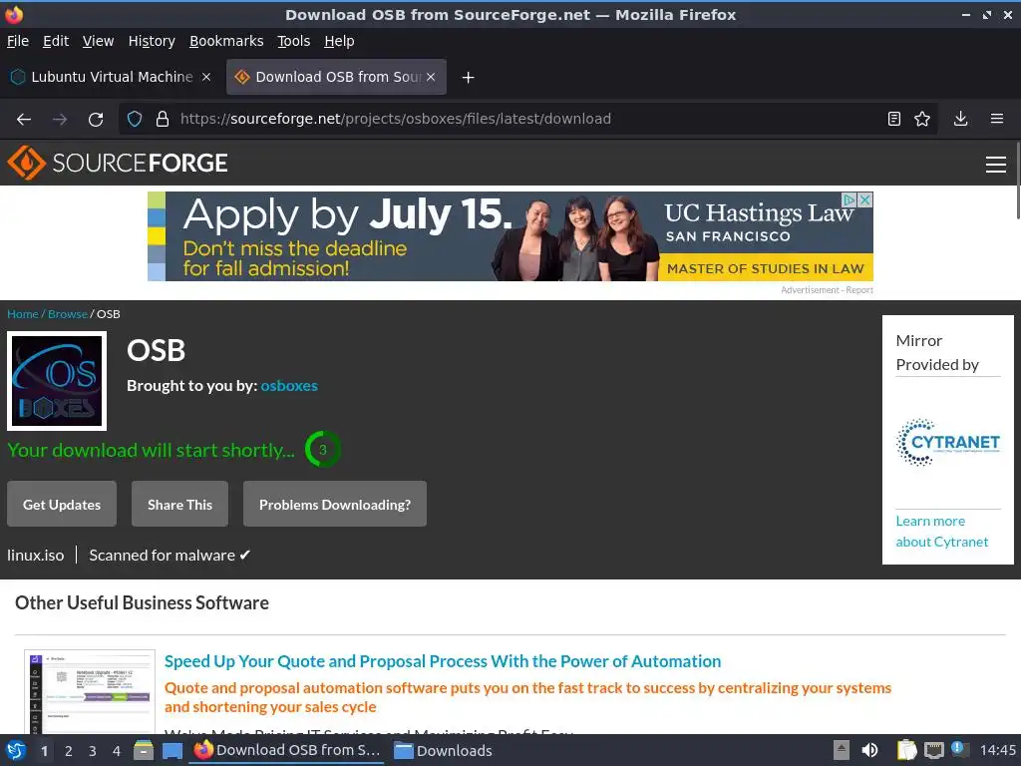Click the quote software screenshot thumbnail

pos(90,691)
